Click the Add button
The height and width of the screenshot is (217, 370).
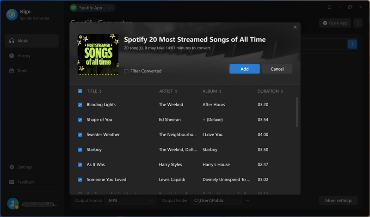pyautogui.click(x=245, y=69)
